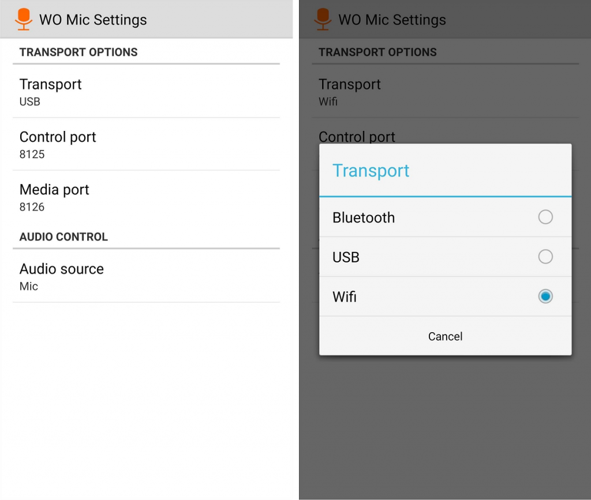
Task: Edit the Control port 8125 setting
Action: pyautogui.click(x=146, y=144)
